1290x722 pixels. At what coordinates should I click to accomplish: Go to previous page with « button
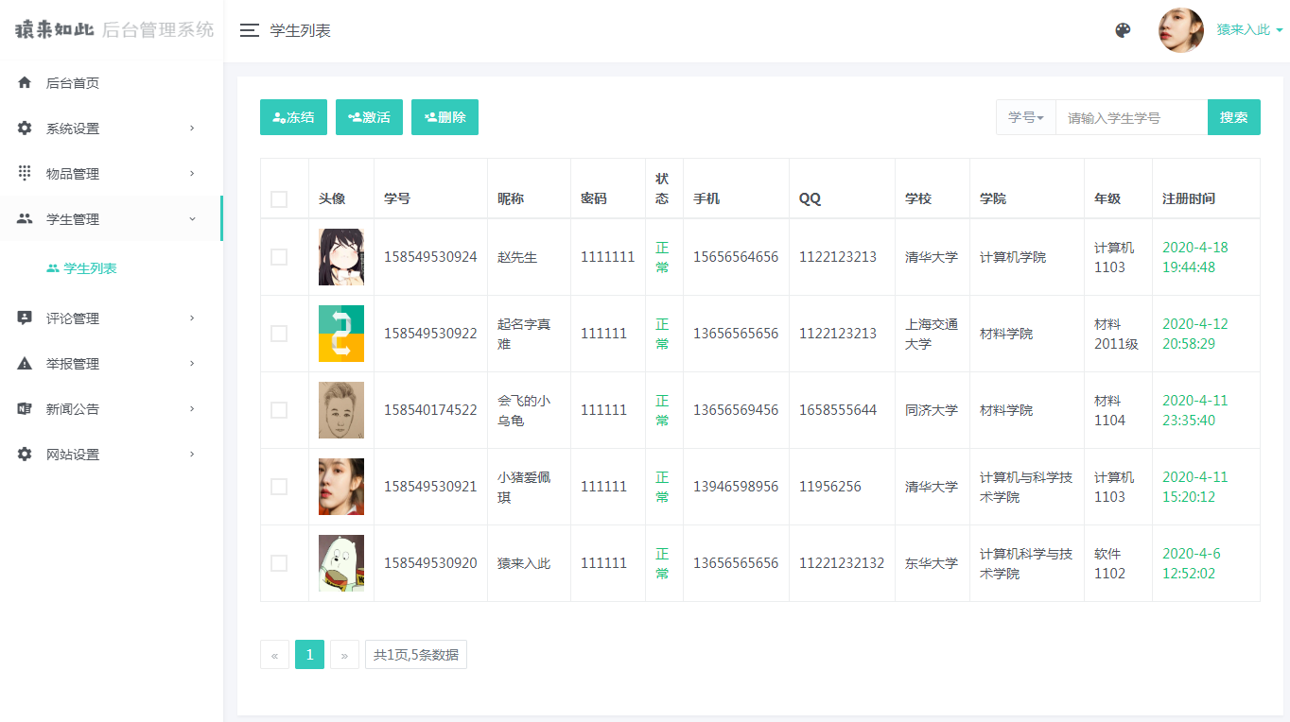click(274, 655)
